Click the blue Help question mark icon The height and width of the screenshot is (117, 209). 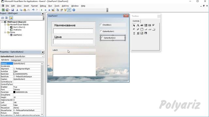[x=74, y=10]
